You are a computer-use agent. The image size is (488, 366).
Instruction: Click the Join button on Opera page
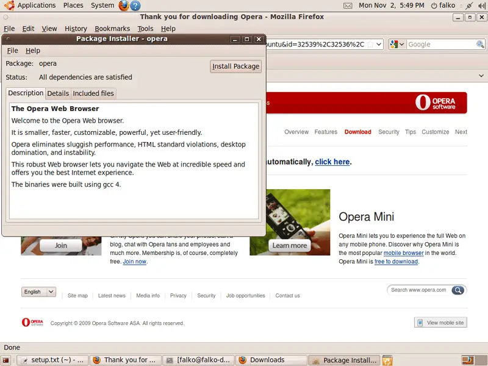(61, 245)
